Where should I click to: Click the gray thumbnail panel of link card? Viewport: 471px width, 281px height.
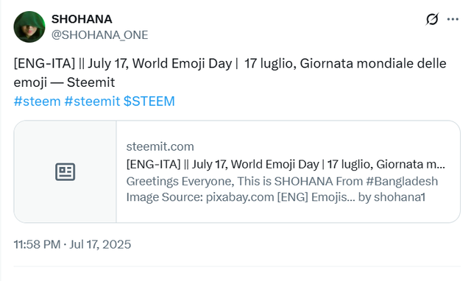(65, 171)
